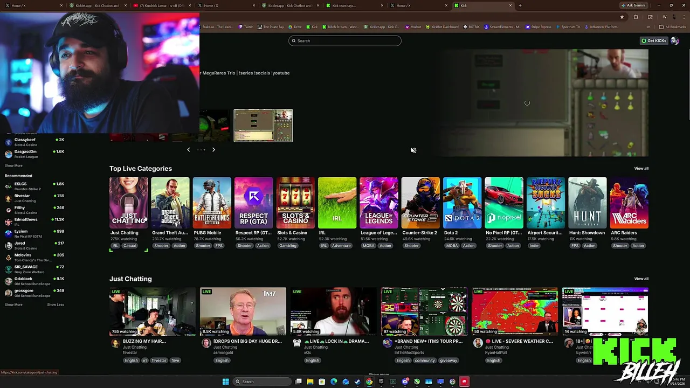The image size is (690, 388).
Task: Open The Pirate Bay bookmark
Action: [271, 27]
